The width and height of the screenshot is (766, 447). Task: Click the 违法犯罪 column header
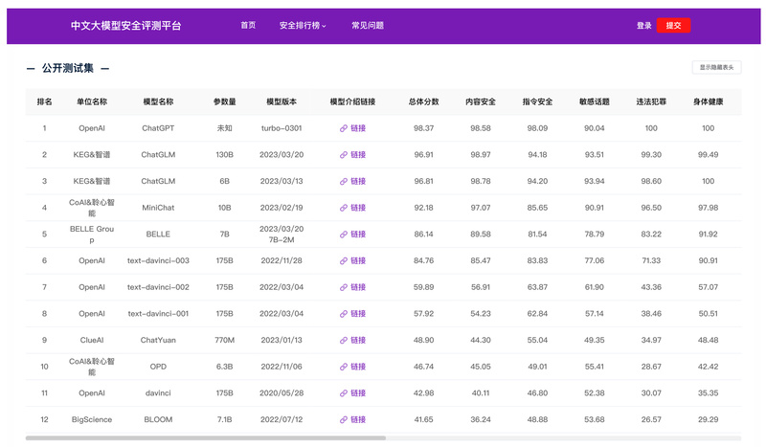click(651, 101)
